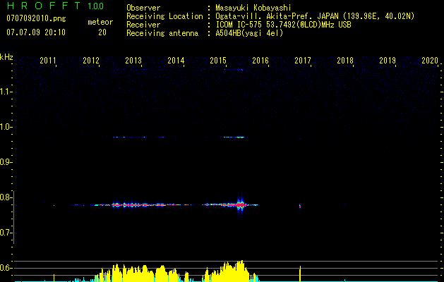Image resolution: width=444 pixels, height=282 pixels.
Task: Select observer name Masayuki Kobayashi
Action: tap(253, 8)
